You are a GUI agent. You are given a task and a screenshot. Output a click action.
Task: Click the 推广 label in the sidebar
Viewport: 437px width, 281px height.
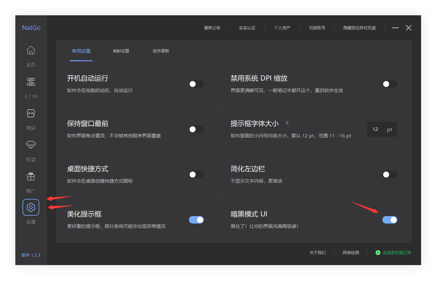pos(31,191)
